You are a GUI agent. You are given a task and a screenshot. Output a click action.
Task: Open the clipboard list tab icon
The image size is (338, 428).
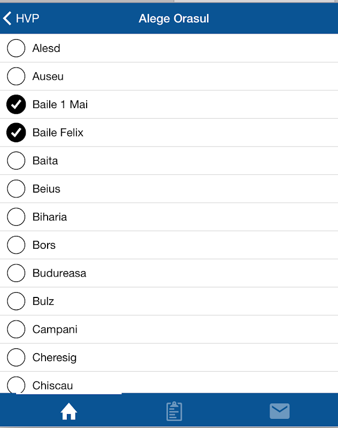pyautogui.click(x=174, y=411)
